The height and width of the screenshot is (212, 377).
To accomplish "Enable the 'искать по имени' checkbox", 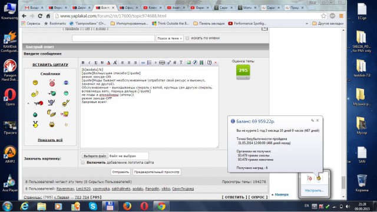I will click(x=187, y=38).
